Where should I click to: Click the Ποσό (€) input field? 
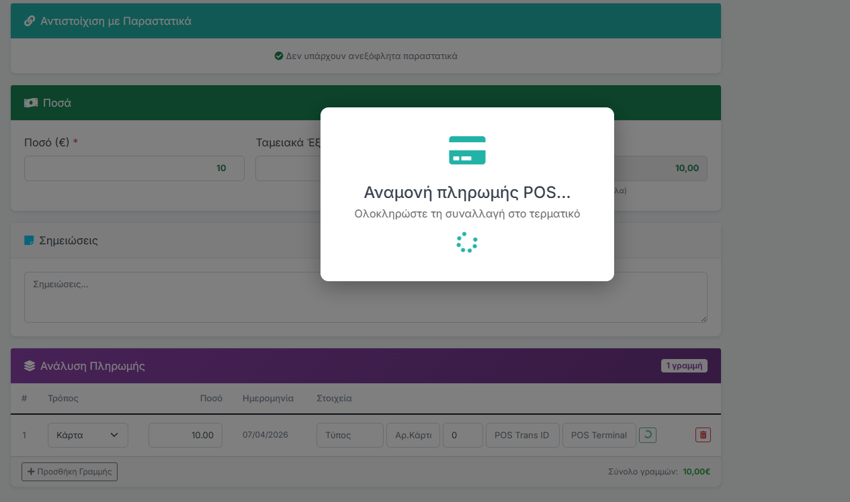click(134, 168)
